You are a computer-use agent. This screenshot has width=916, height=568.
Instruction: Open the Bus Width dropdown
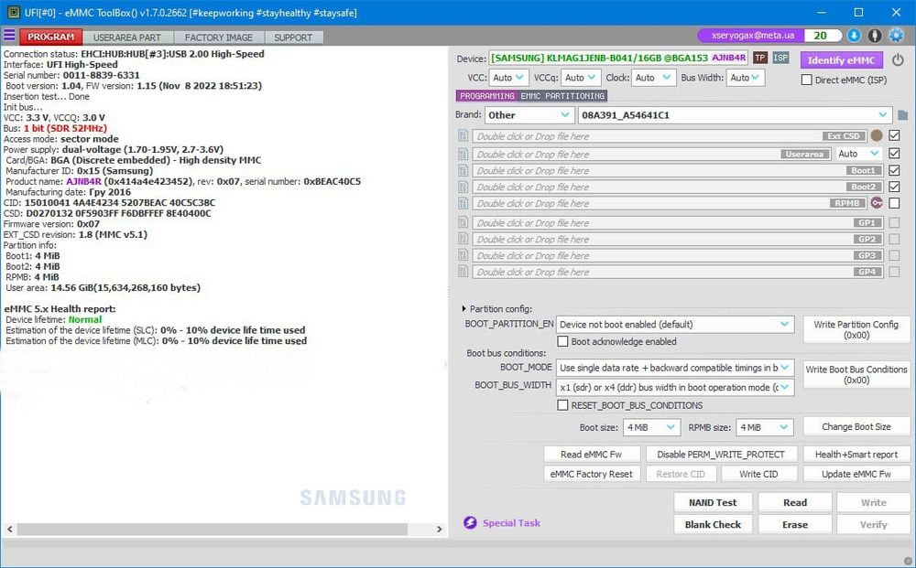(746, 77)
